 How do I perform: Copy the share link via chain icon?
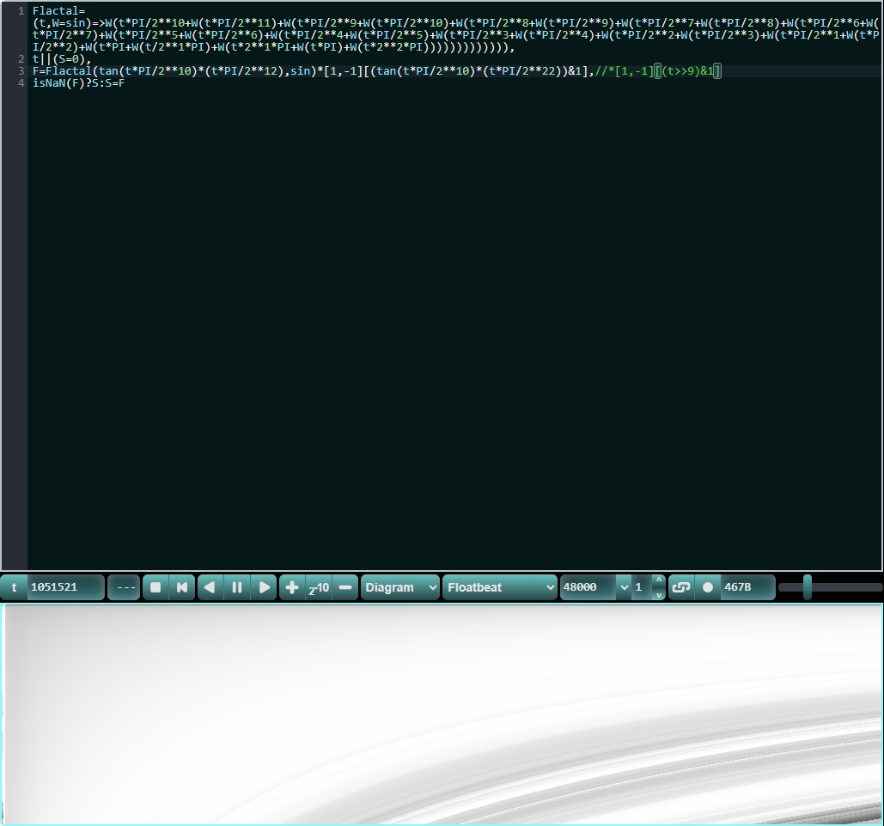[680, 587]
